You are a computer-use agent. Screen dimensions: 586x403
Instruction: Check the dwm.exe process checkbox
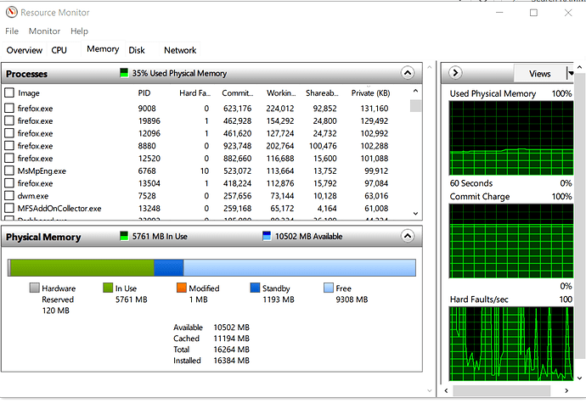[9, 196]
